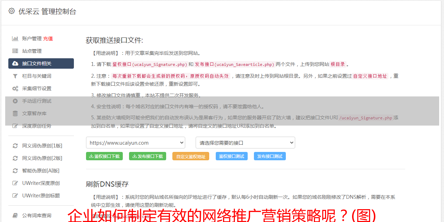Image resolution: width=444 pixels, height=222 pixels.
Task: Click the red 自定义接口地址 text
Action: [x=370, y=76]
